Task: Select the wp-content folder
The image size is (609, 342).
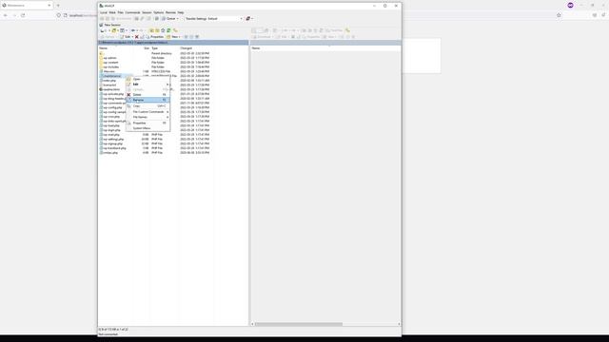Action: coord(110,63)
